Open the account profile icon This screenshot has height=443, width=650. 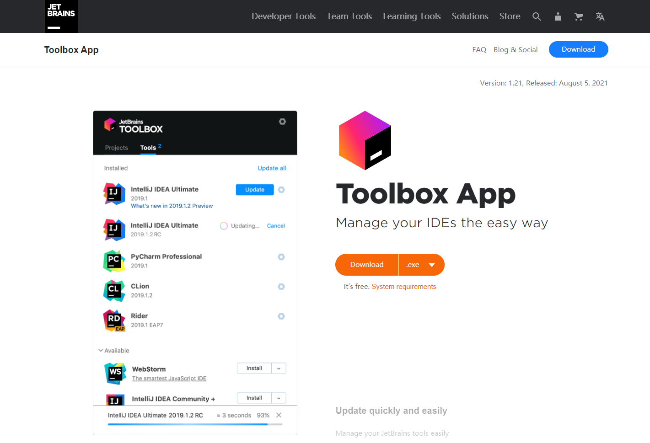tap(558, 16)
